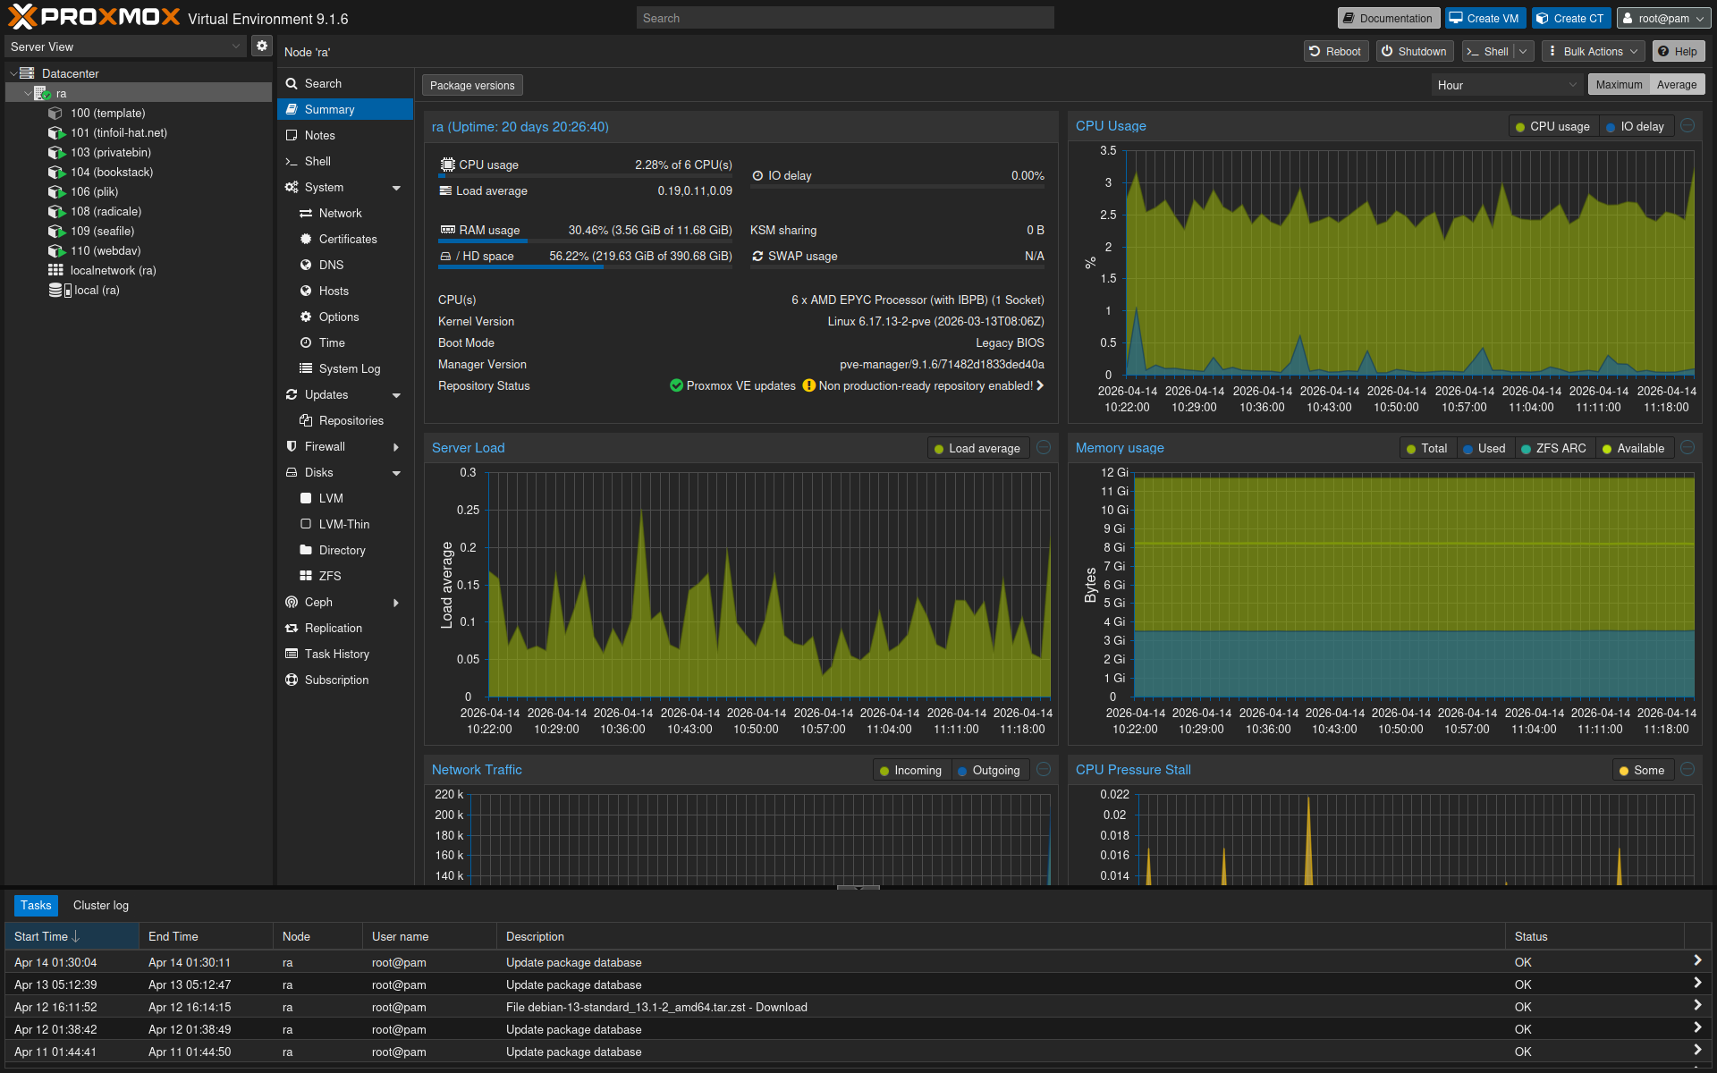
Task: Click the Replication sidebar icon
Action: pyautogui.click(x=292, y=628)
